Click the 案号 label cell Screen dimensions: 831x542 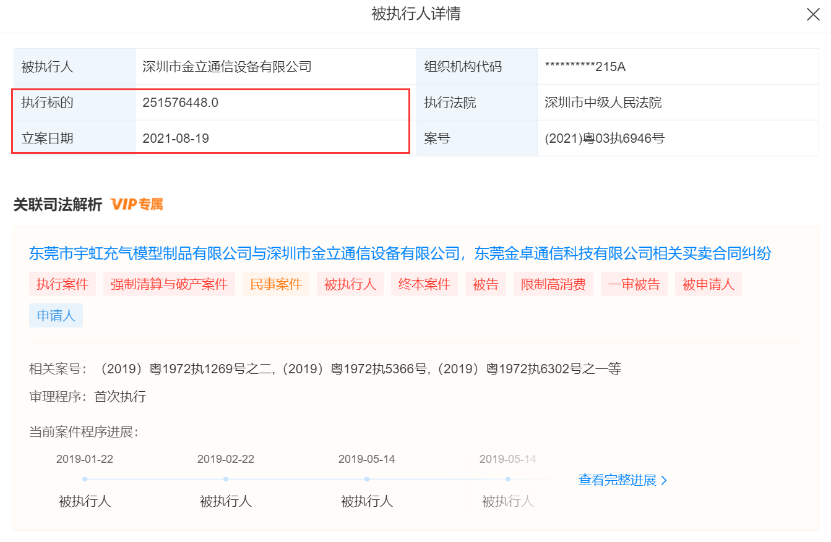477,138
